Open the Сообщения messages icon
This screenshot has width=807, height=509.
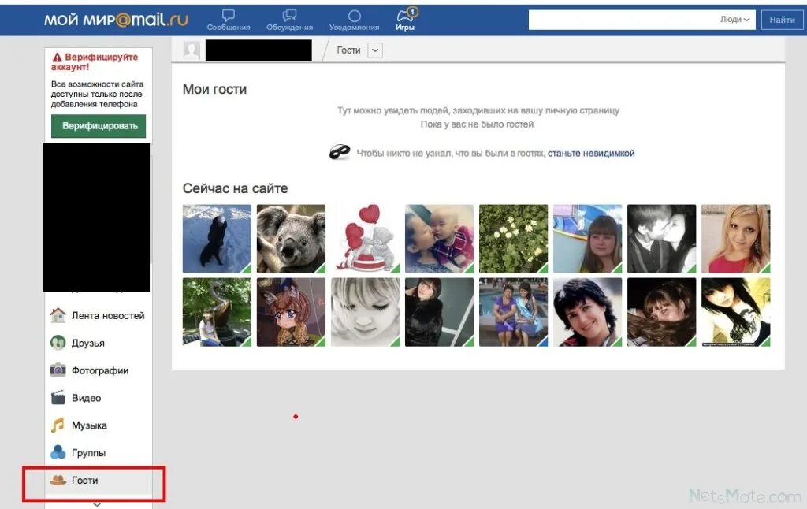228,16
